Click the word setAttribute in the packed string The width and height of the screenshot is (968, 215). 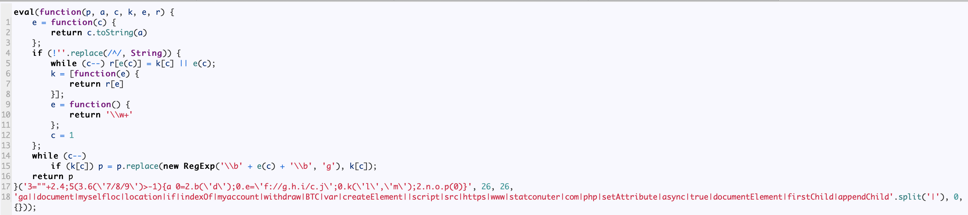click(630, 197)
